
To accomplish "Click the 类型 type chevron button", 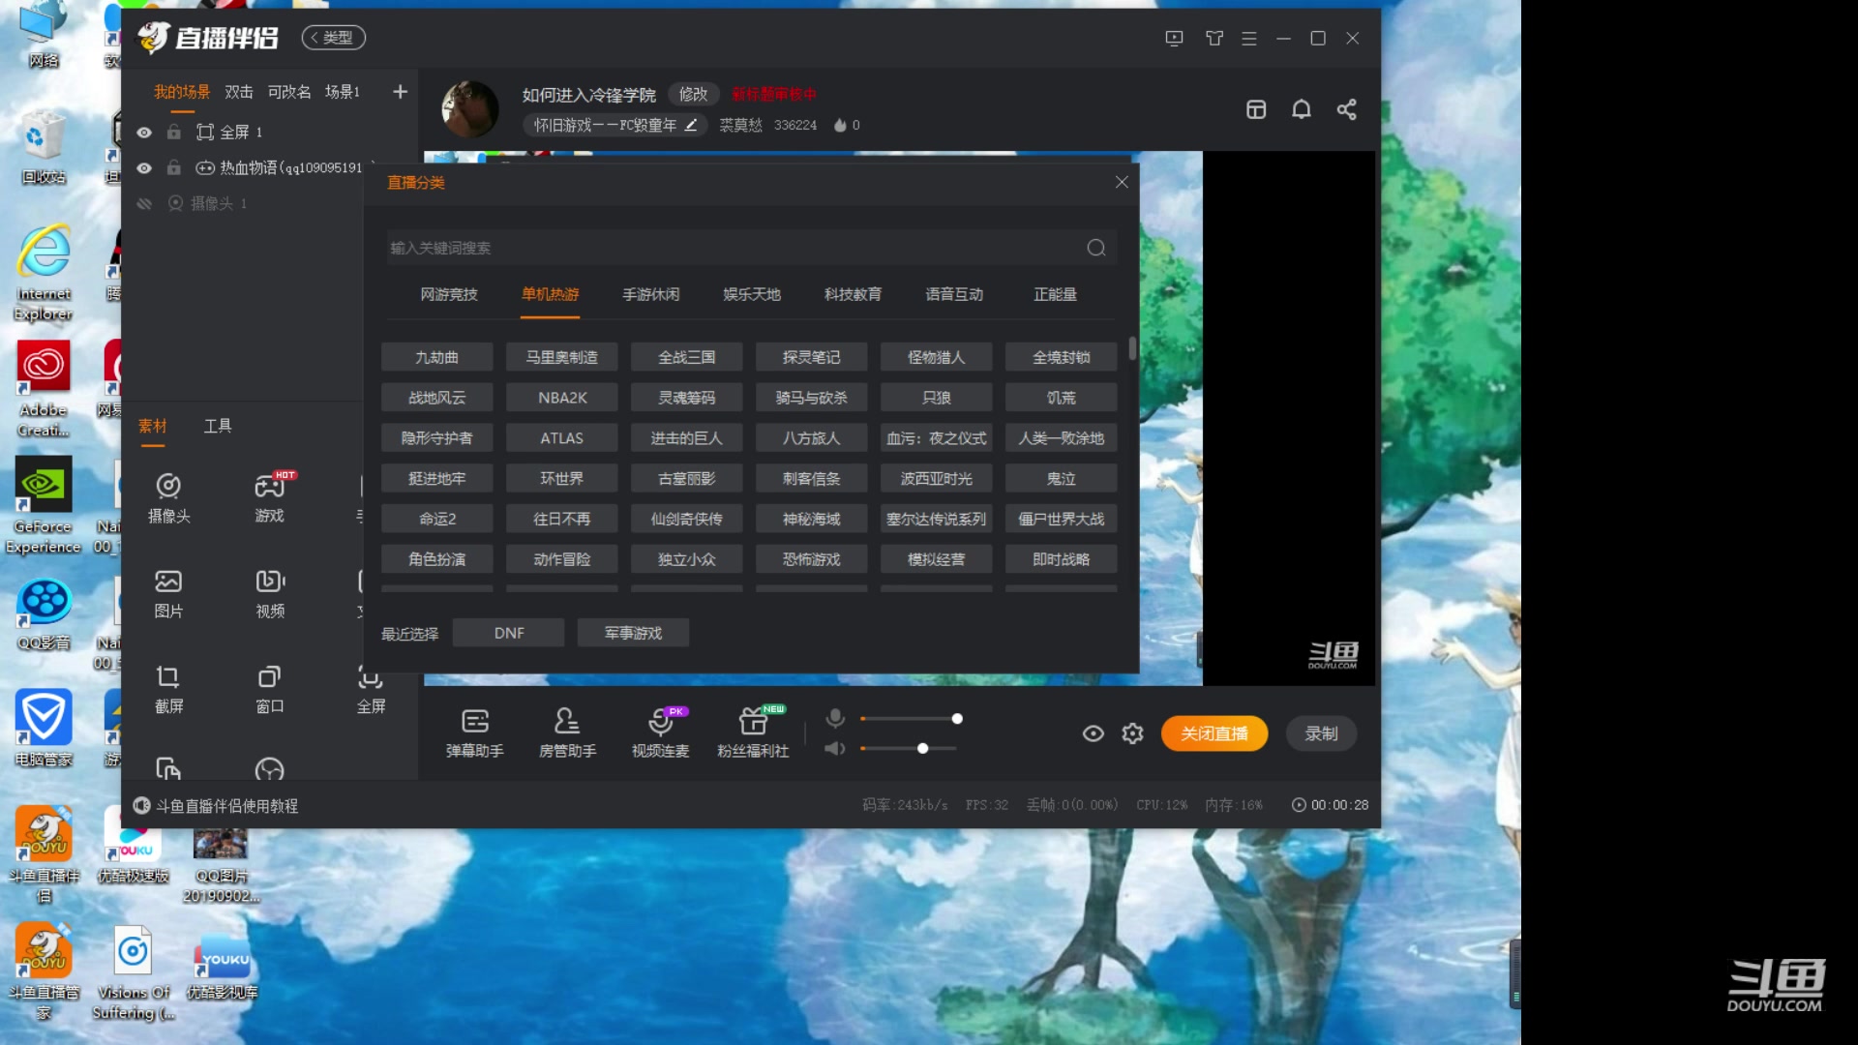I will point(333,38).
